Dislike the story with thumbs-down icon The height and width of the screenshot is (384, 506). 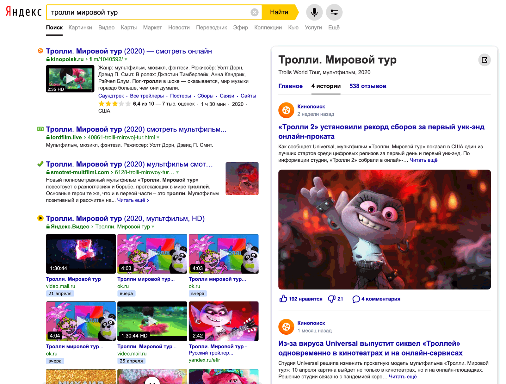tap(332, 299)
